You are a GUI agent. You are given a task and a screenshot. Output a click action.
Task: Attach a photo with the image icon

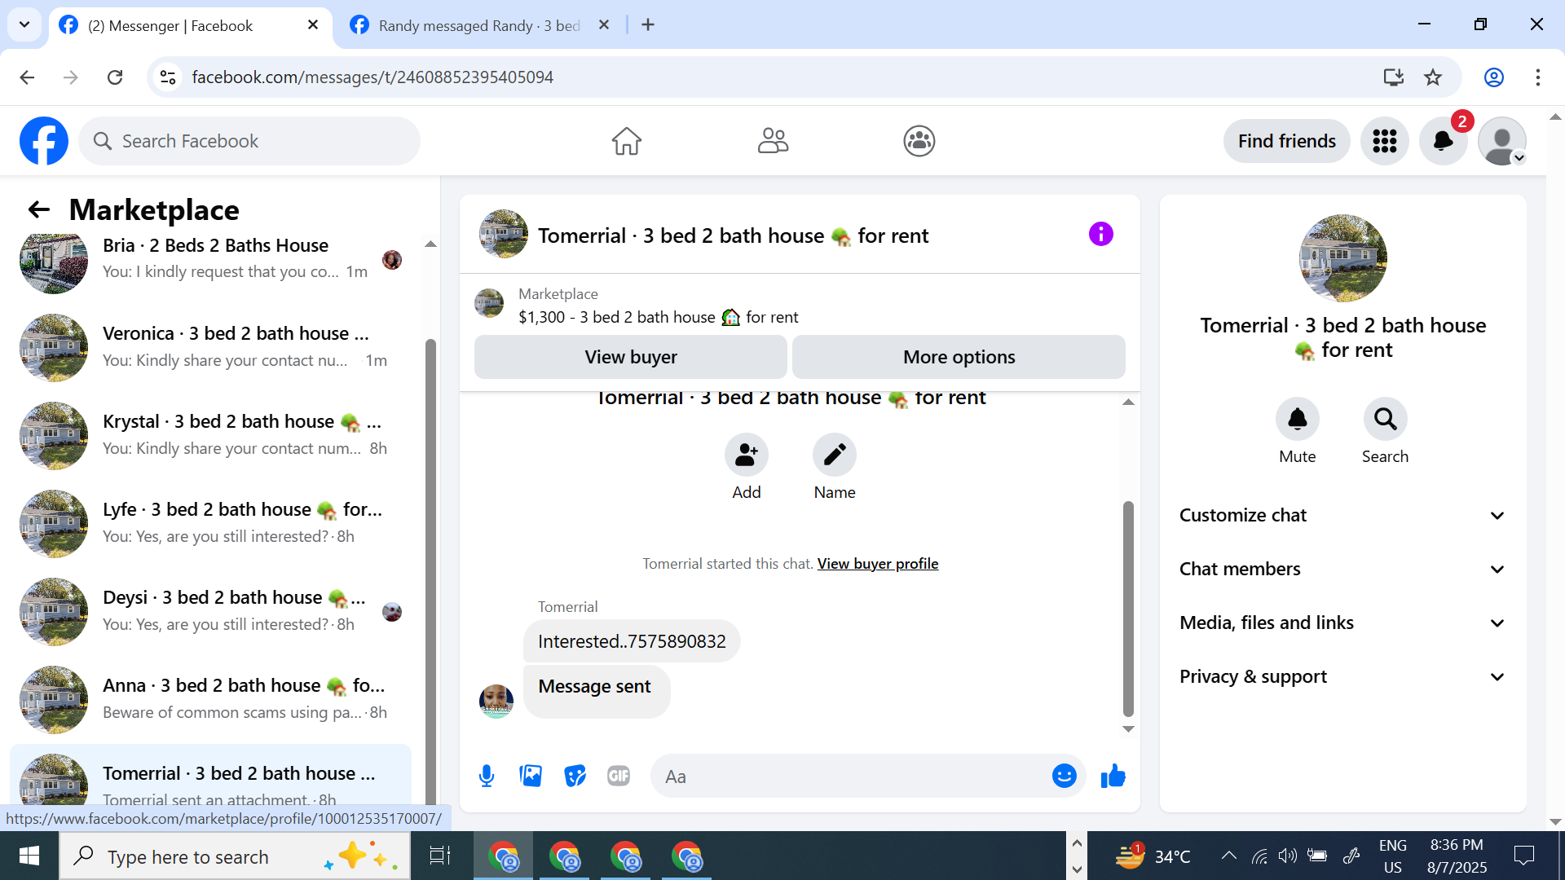coord(531,777)
